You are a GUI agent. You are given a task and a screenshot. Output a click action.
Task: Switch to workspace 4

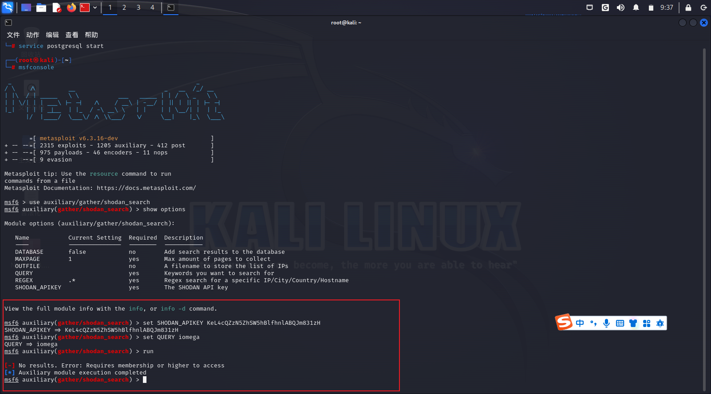point(152,8)
